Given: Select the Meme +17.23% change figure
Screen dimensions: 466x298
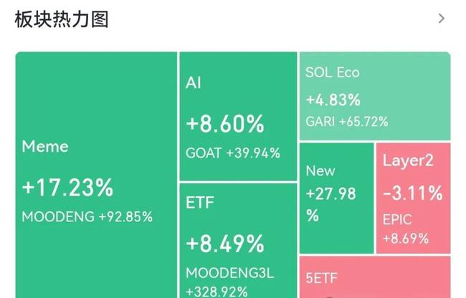Looking at the screenshot, I should click(x=67, y=188).
